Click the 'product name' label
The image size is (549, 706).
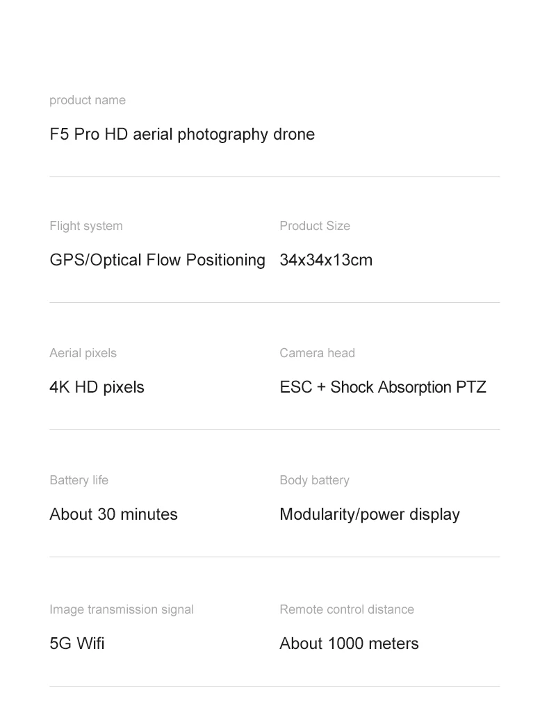(88, 100)
